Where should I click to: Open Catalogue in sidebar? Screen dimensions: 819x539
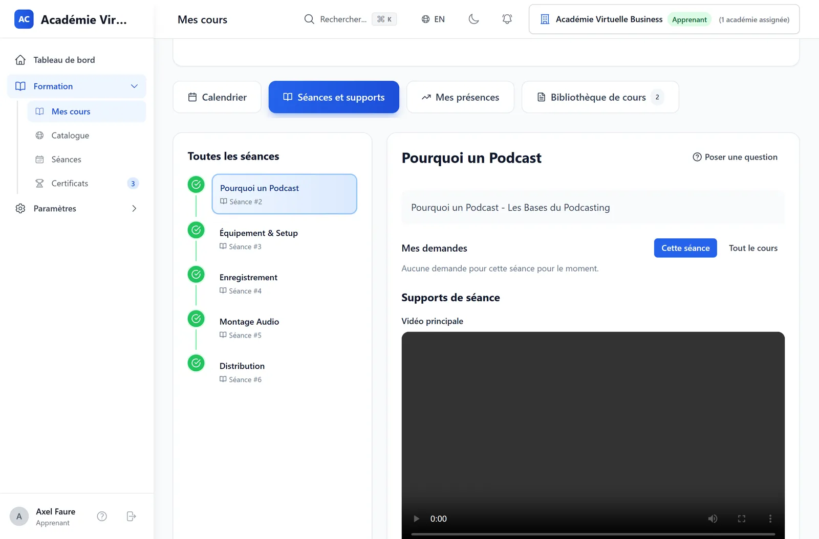(x=87, y=136)
